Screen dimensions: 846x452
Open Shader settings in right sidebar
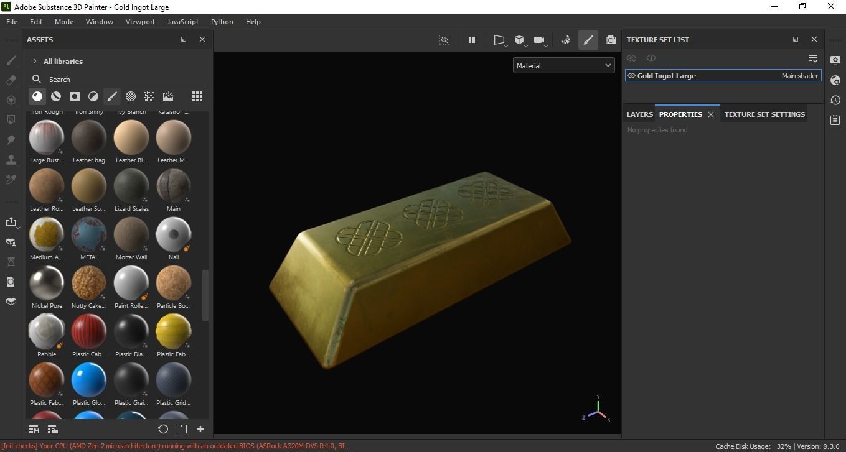[835, 80]
